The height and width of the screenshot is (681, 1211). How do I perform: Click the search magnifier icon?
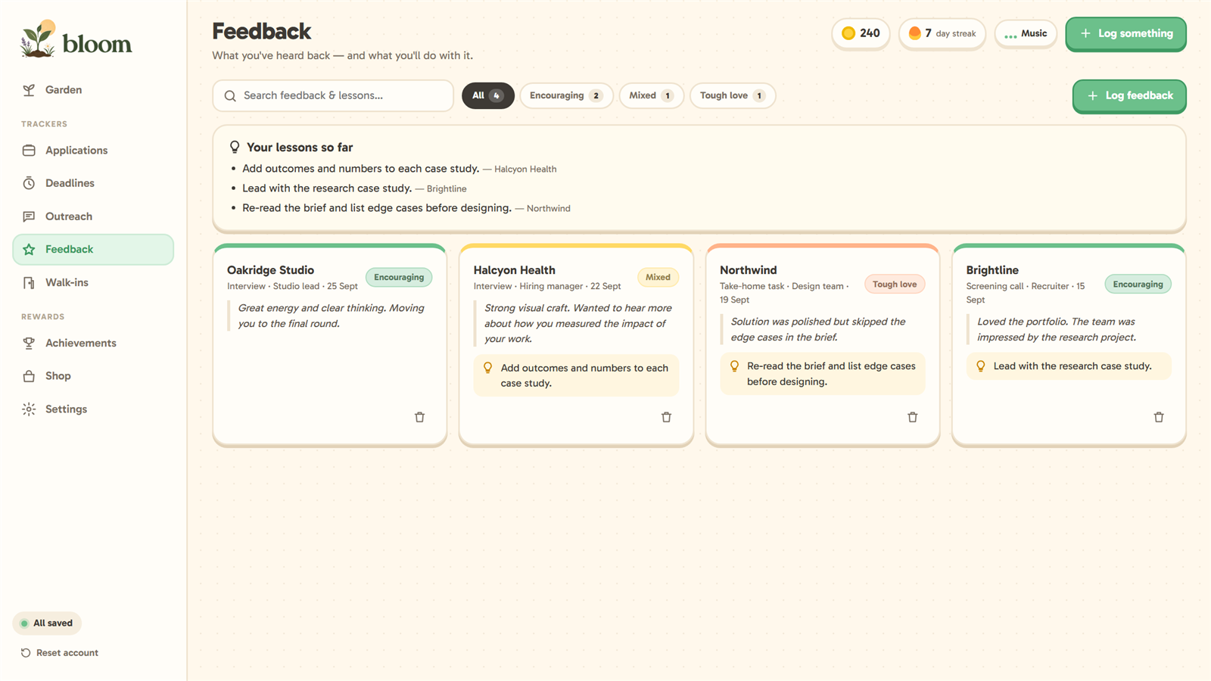pos(230,96)
